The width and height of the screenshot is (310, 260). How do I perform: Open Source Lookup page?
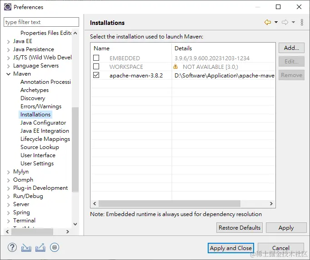(40, 147)
